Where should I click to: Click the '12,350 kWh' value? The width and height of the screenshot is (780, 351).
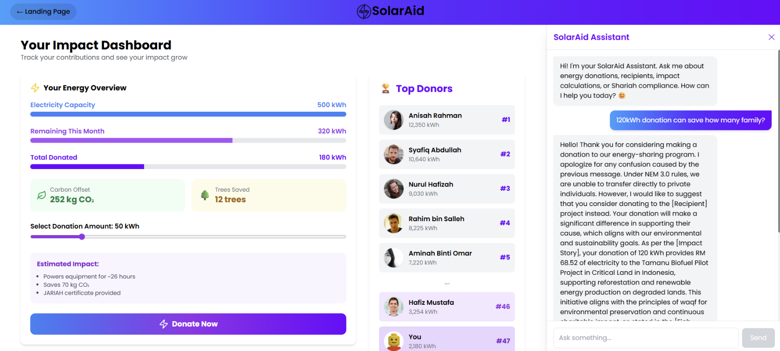click(424, 125)
